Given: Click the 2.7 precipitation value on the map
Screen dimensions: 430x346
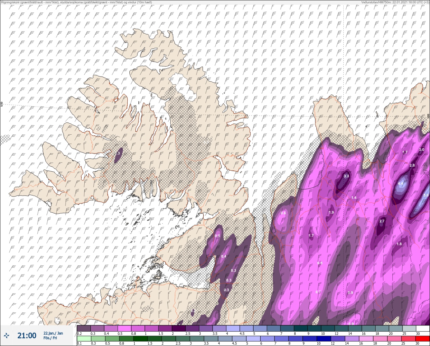Looking at the screenshot, I should pos(382,221).
